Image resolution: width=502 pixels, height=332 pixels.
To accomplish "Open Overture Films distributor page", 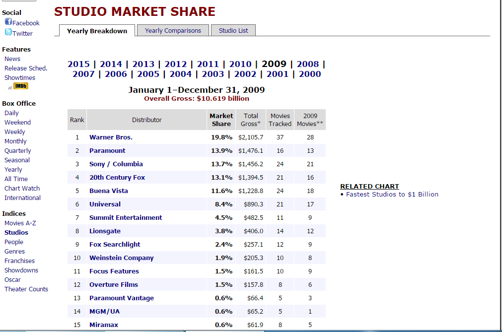I will pos(114,285).
